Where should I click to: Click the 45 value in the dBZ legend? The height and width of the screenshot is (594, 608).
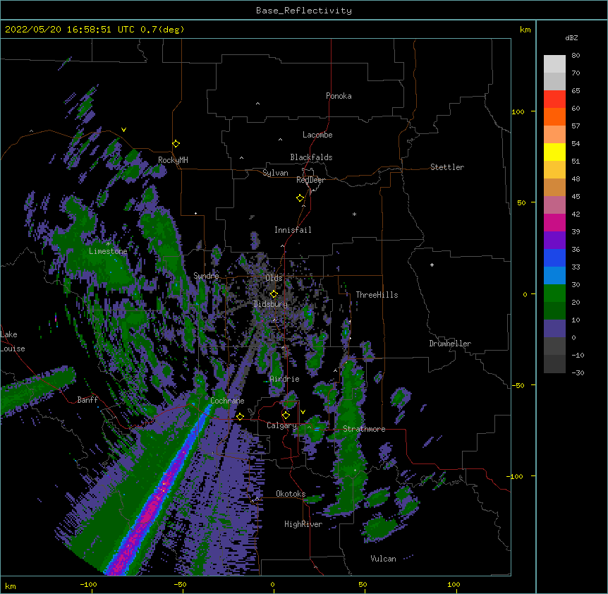576,197
